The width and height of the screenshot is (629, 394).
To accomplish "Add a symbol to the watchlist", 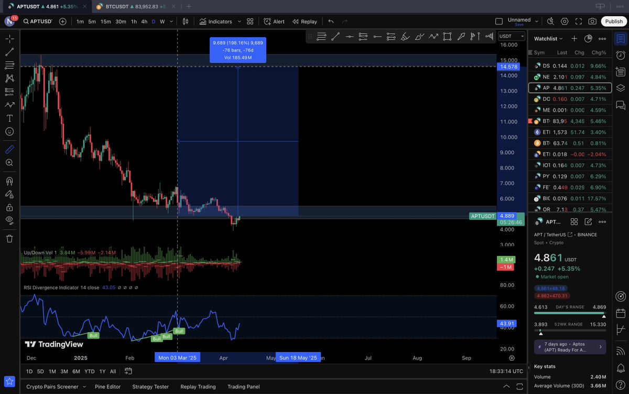I will [x=574, y=39].
